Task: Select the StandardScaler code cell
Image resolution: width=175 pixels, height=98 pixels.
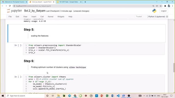Action: (x=94, y=49)
